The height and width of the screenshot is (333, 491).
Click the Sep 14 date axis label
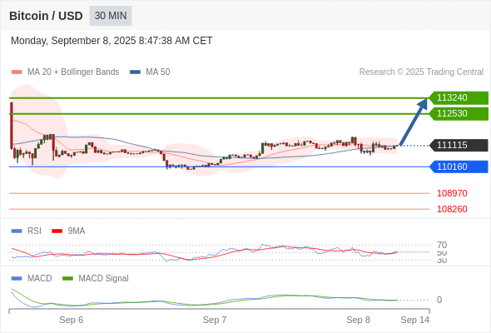click(415, 320)
